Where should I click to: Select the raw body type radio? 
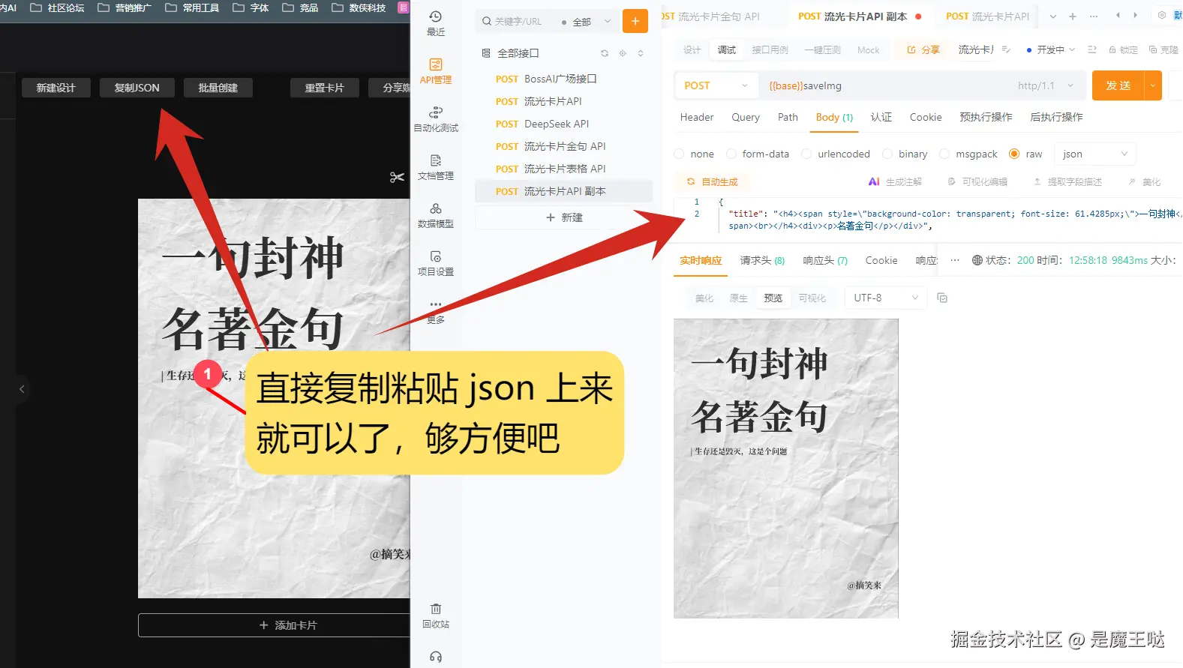[x=1014, y=154]
